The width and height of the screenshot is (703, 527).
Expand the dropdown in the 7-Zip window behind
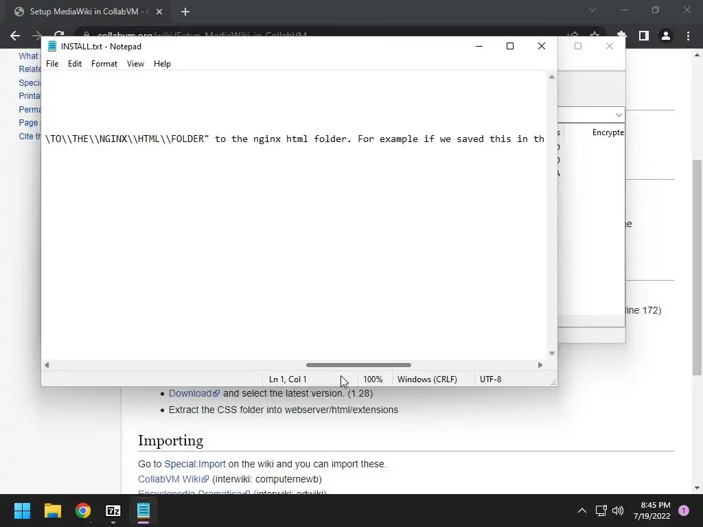pyautogui.click(x=619, y=115)
